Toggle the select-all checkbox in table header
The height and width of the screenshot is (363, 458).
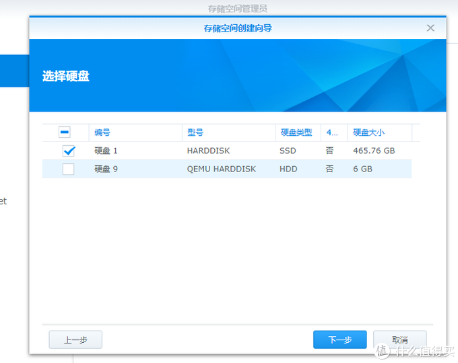pyautogui.click(x=65, y=132)
